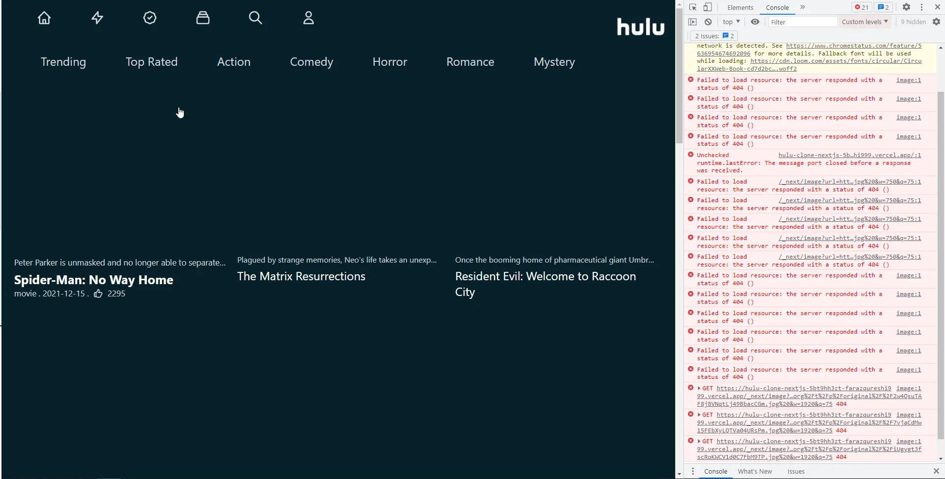The width and height of the screenshot is (945, 479).
Task: Click the console scrollbar up arrow
Action: [941, 48]
